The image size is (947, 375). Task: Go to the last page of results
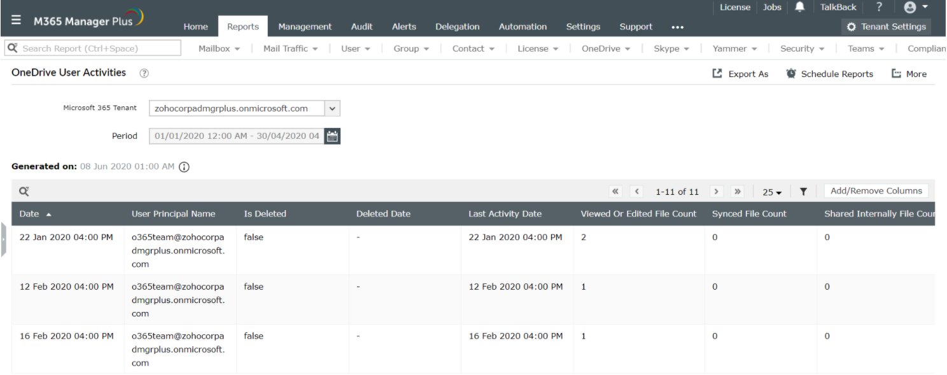[738, 192]
